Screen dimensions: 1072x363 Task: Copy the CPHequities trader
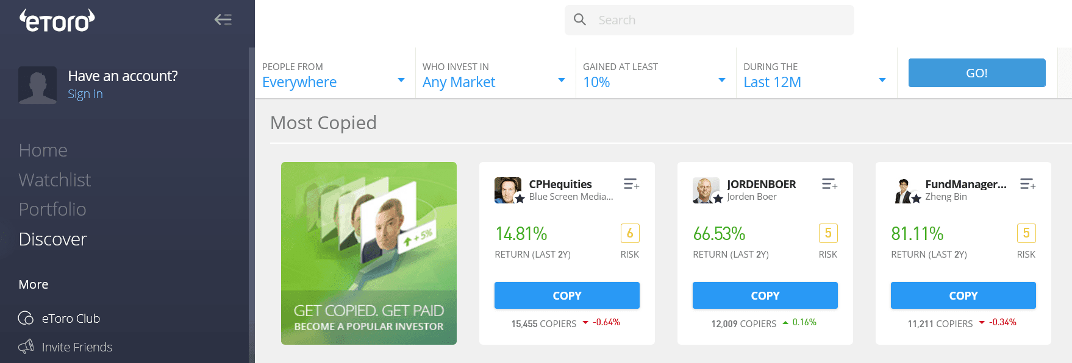[566, 295]
